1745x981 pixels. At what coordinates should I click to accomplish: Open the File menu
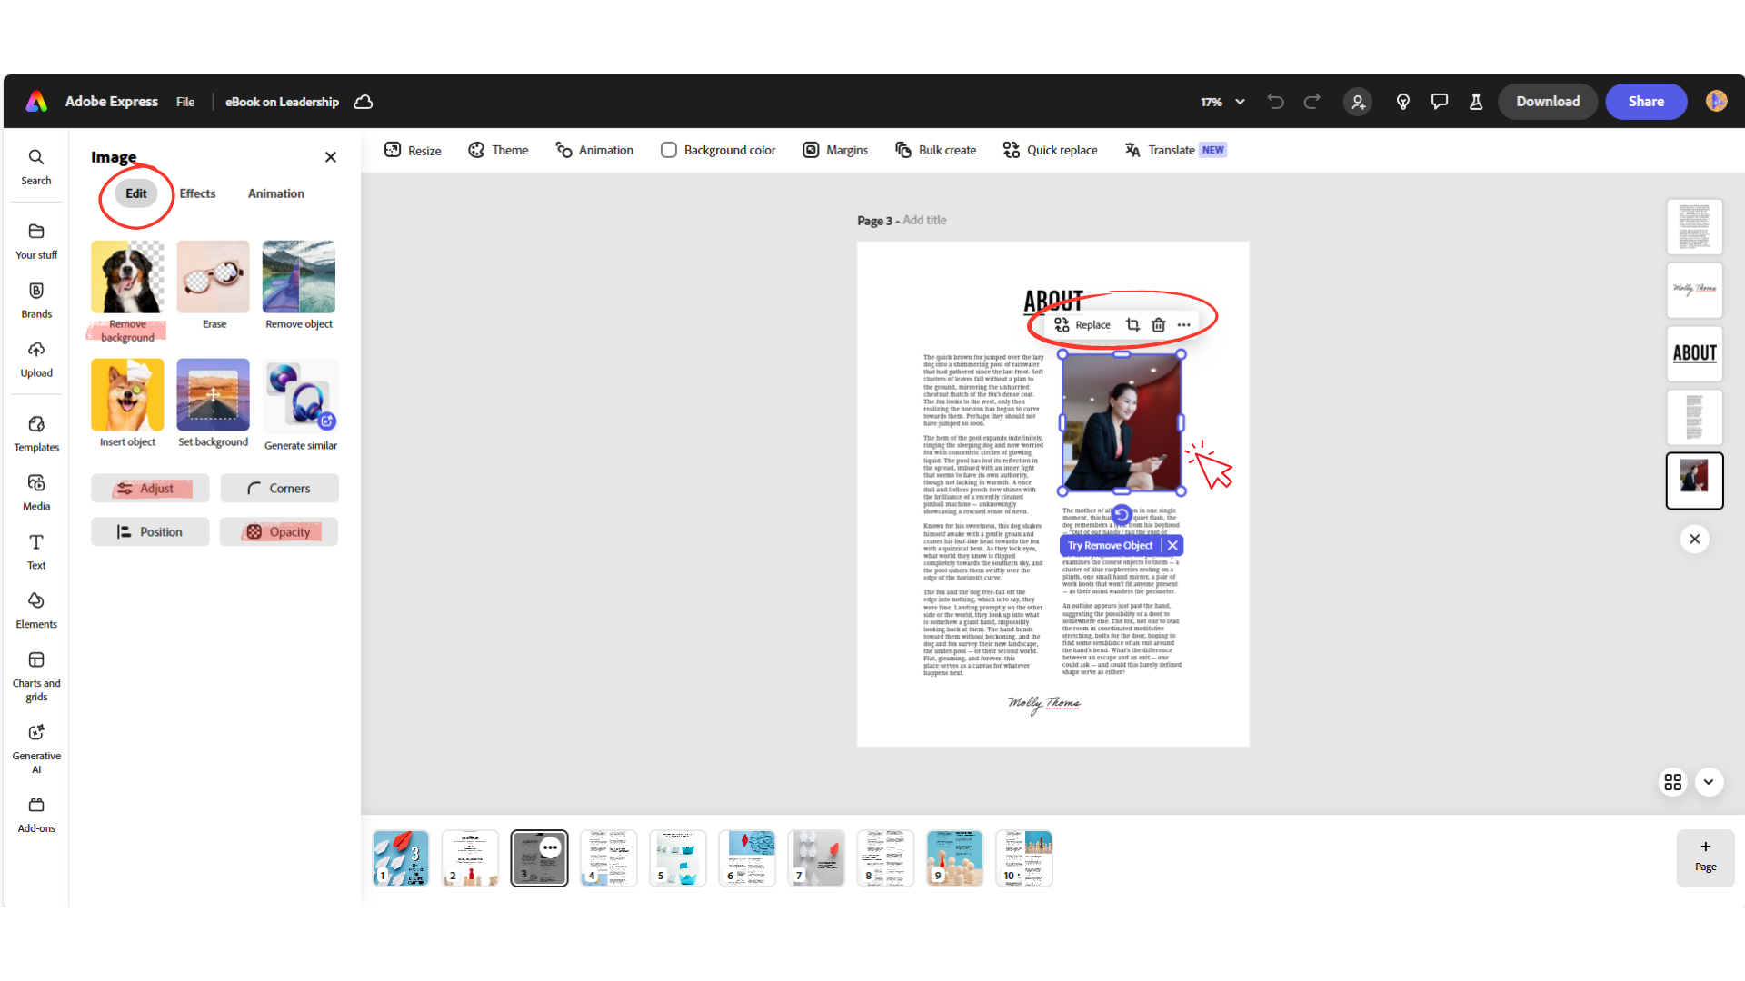click(184, 102)
